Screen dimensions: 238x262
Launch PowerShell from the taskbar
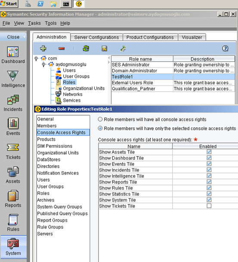tap(40, 4)
